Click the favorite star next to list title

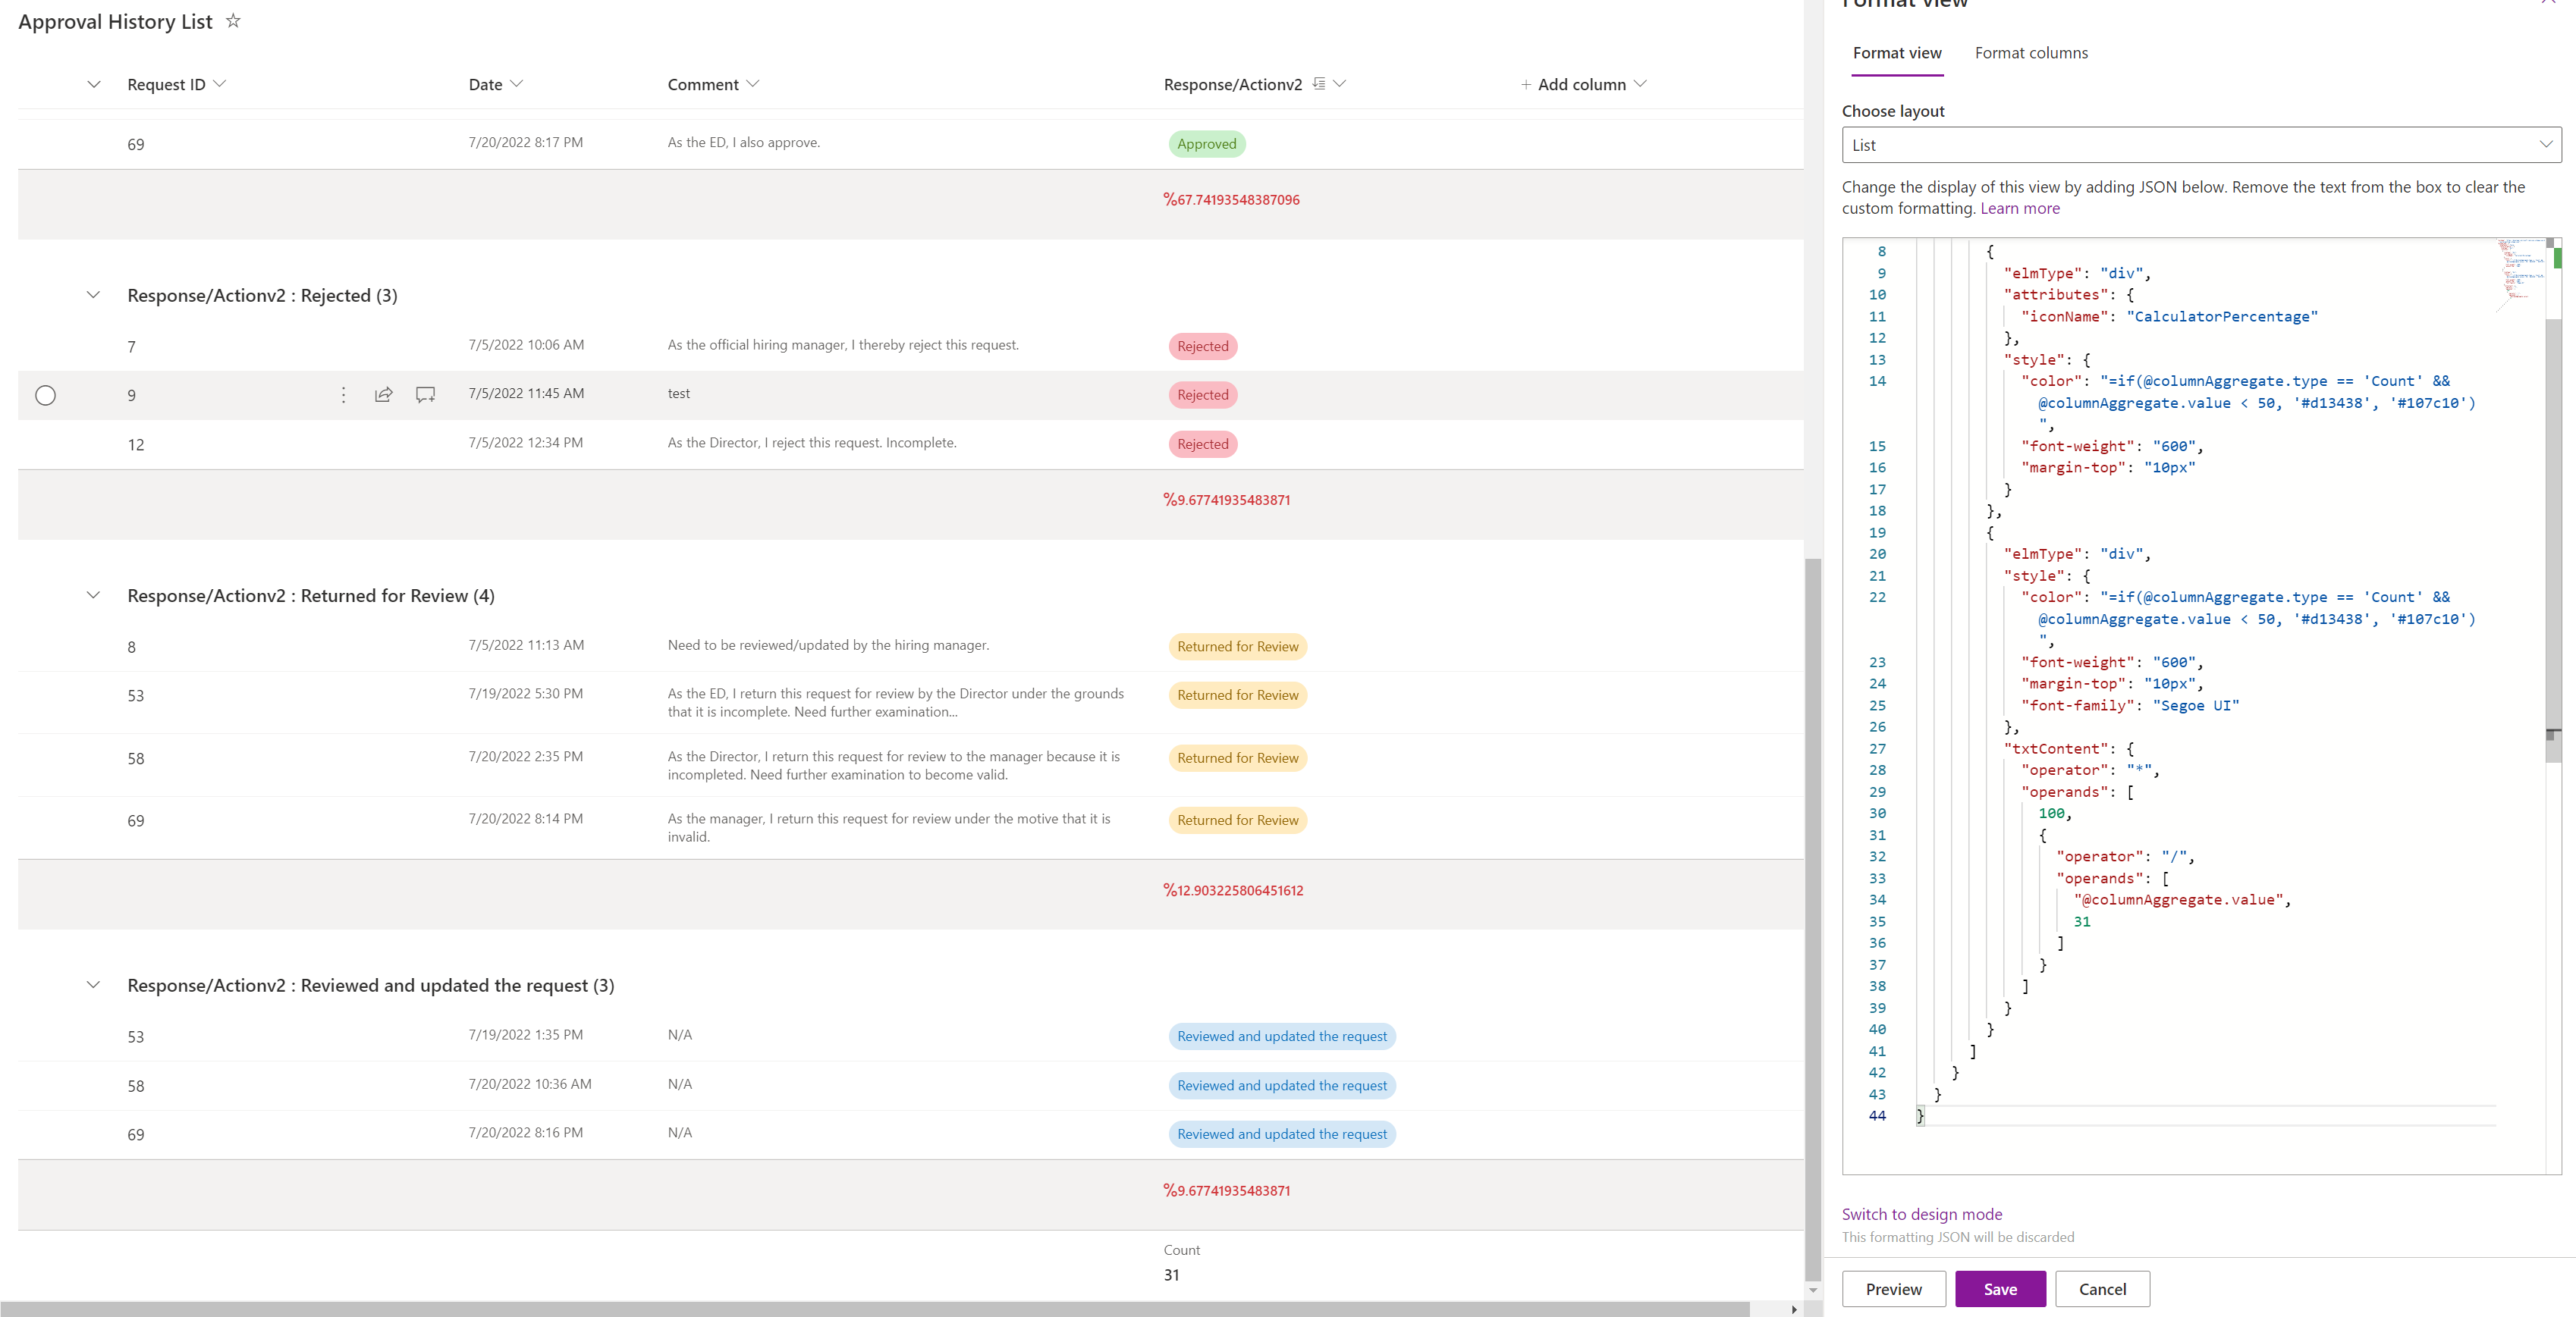233,21
